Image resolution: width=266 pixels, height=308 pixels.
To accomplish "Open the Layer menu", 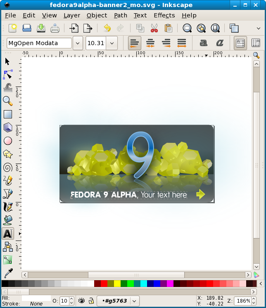I will click(x=72, y=15).
